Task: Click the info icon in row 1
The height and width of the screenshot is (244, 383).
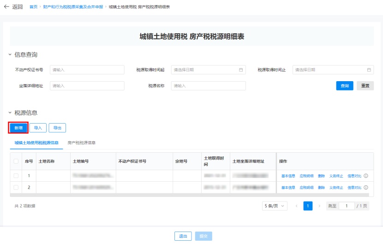Action: (365, 176)
